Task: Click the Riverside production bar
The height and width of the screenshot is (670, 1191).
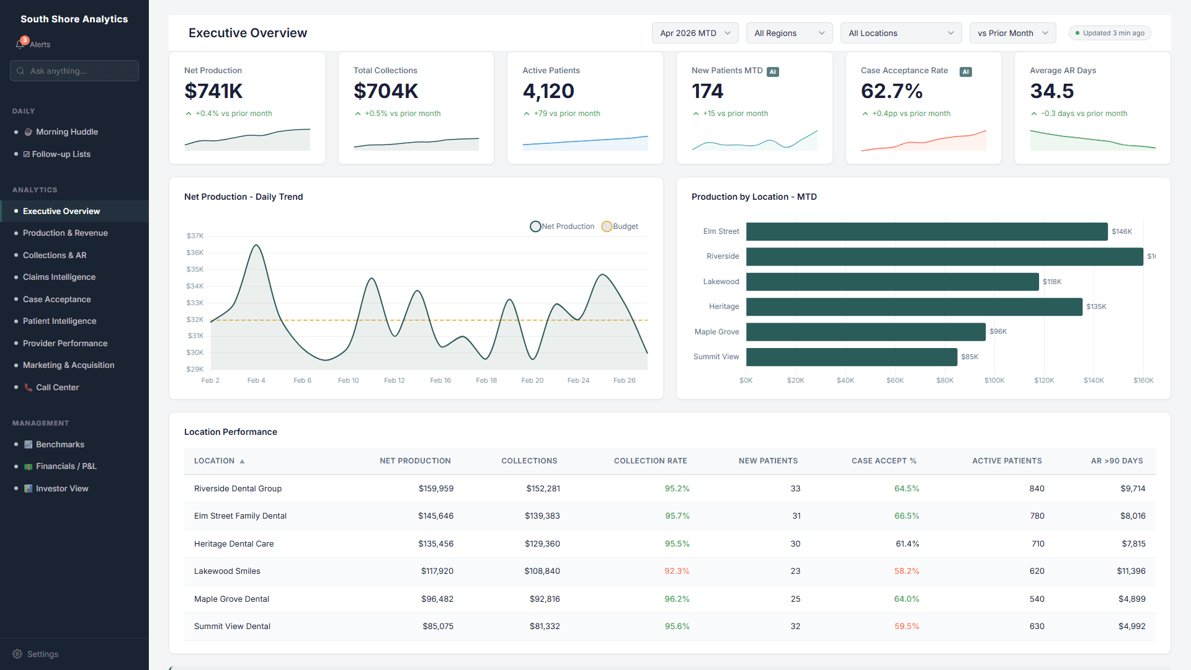Action: 945,257
